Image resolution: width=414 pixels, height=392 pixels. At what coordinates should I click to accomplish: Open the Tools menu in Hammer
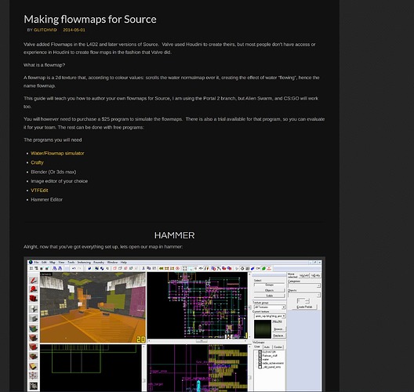(x=71, y=263)
